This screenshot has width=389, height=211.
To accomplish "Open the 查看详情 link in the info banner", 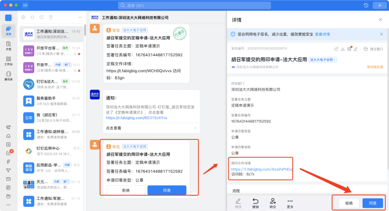I will pyautogui.click(x=322, y=34).
